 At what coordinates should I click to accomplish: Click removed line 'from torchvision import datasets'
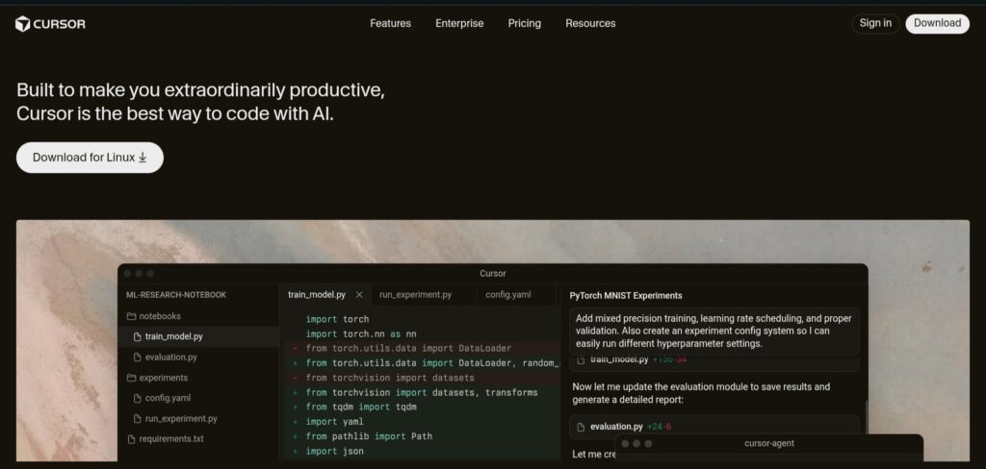(390, 378)
